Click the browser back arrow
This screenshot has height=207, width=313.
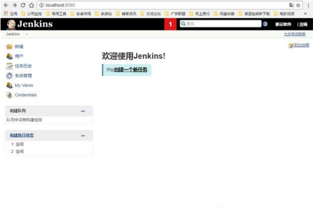click(6, 5)
